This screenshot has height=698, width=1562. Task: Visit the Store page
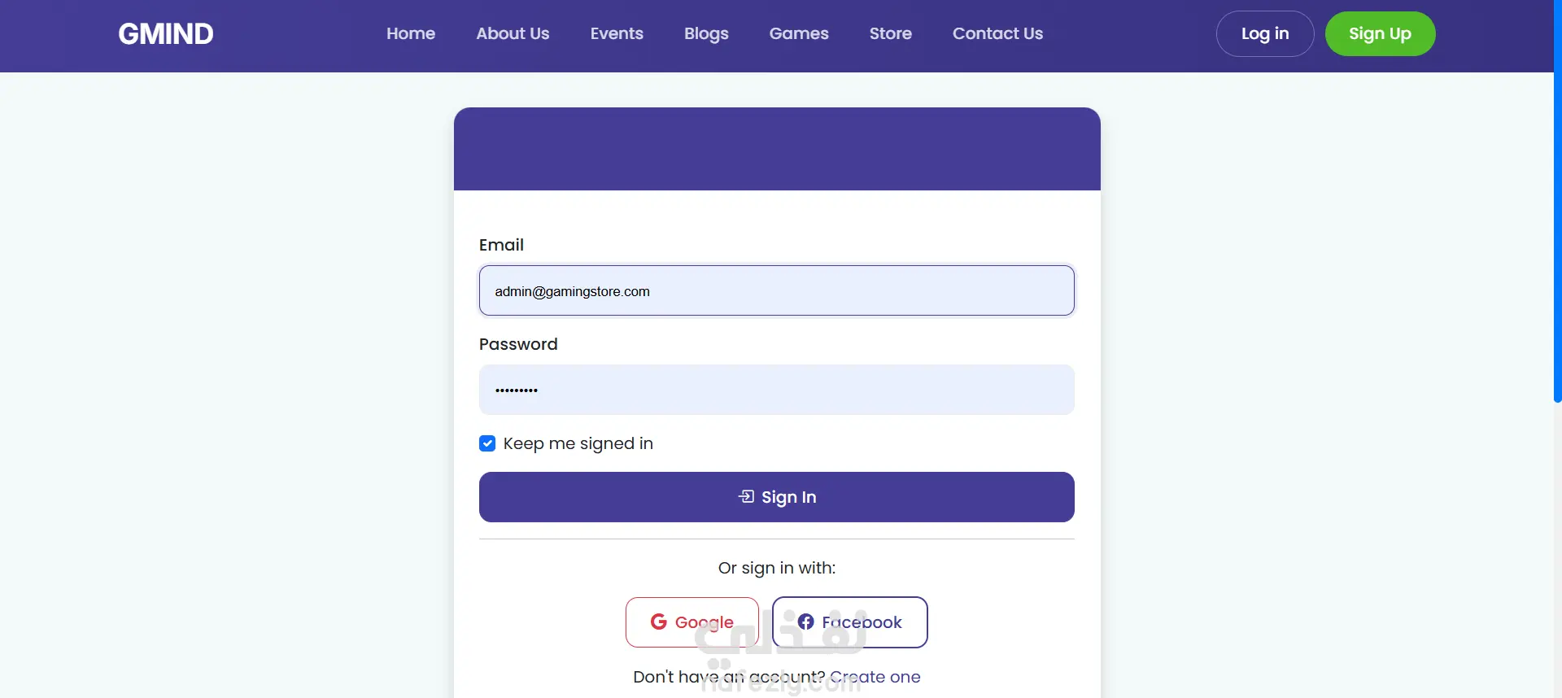pos(890,33)
